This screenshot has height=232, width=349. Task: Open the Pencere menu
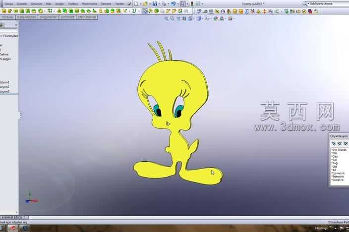tap(106, 4)
